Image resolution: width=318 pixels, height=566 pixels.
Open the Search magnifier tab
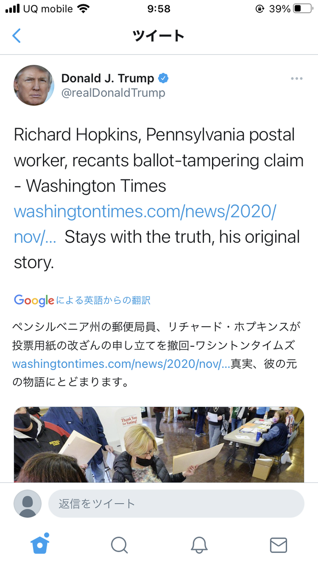tap(119, 545)
